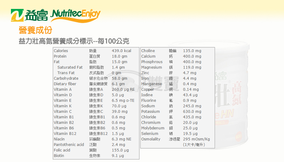
Task: Click the Sodium label
Action: click(x=148, y=106)
